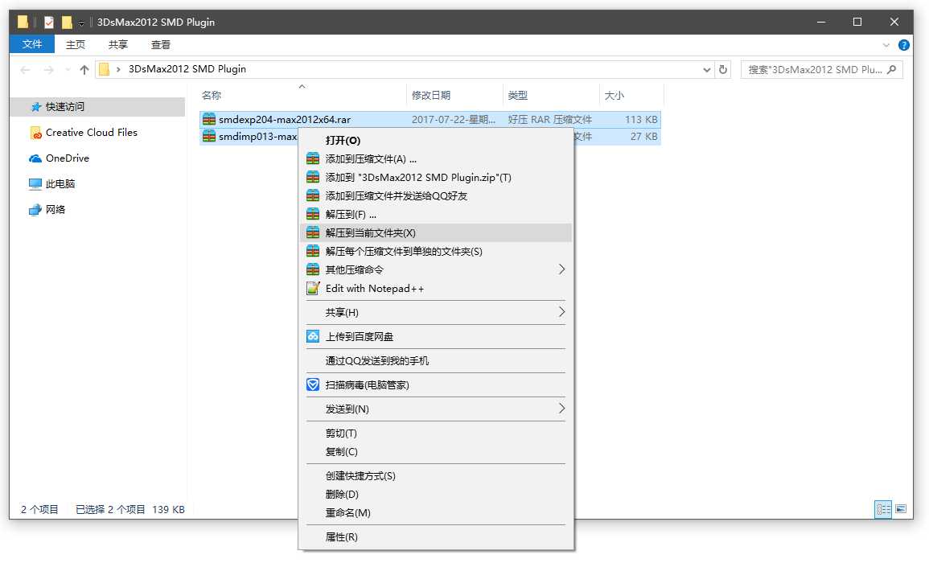The width and height of the screenshot is (929, 563).
Task: Click the refresh button in address bar
Action: point(723,69)
